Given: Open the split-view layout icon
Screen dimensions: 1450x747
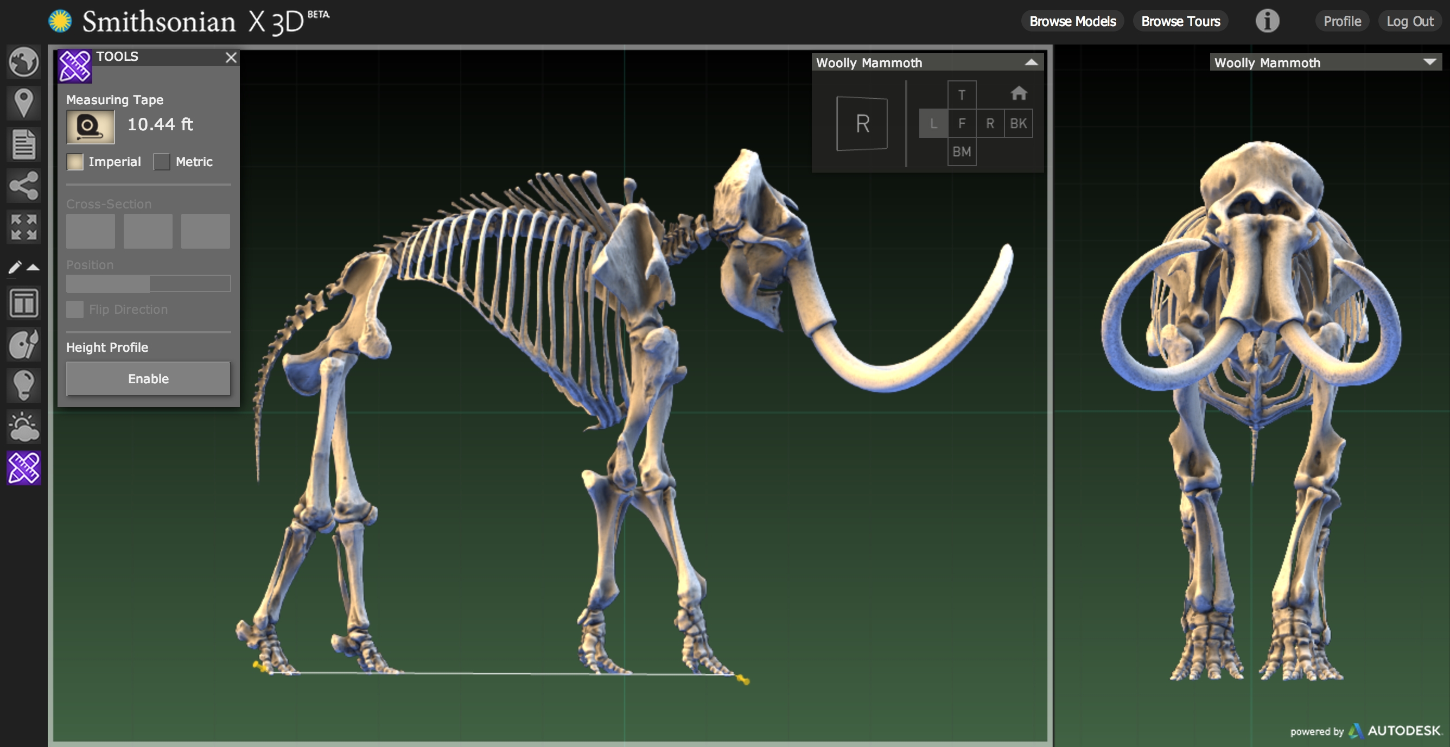Looking at the screenshot, I should pyautogui.click(x=24, y=304).
